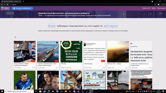166x93 pixels.
Task: Open the Windows Start menu
Action: pyautogui.click(x=2, y=91)
